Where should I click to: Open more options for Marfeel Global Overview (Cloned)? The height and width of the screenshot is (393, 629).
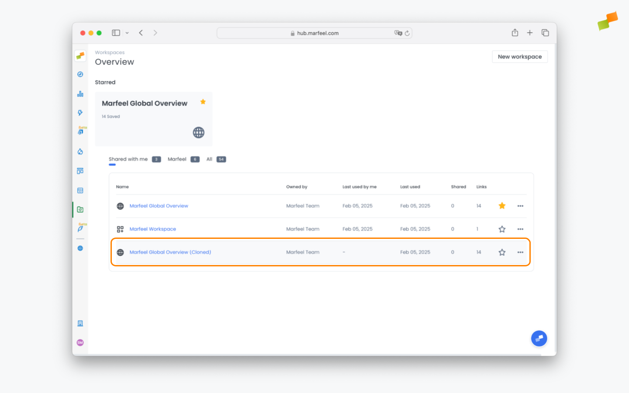520,252
